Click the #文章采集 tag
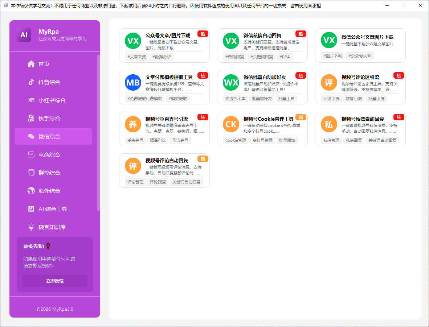 [136, 57]
